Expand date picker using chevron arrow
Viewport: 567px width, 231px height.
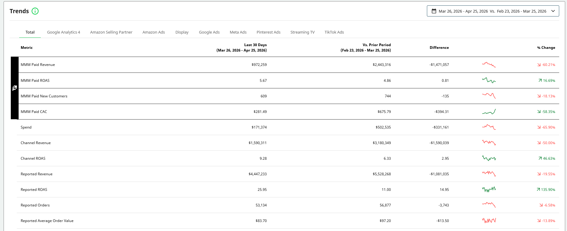click(x=553, y=11)
